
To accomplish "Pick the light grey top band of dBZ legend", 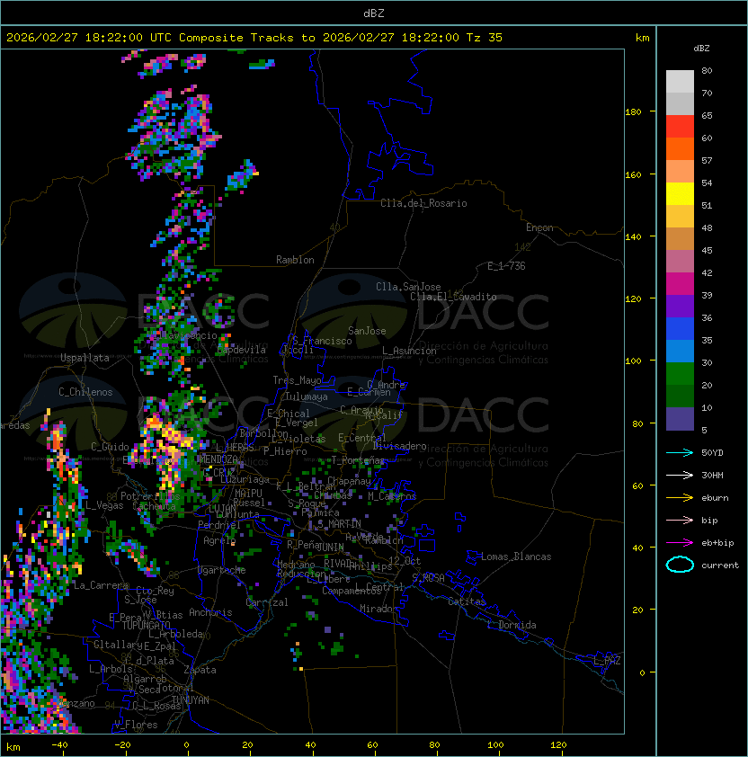I will 680,82.
